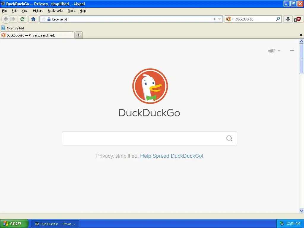Click the system tray network icon
The height and width of the screenshot is (228, 304).
(x=282, y=224)
